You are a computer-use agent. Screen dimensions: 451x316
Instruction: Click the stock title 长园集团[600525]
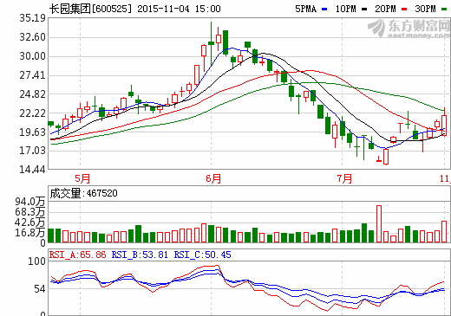click(90, 9)
